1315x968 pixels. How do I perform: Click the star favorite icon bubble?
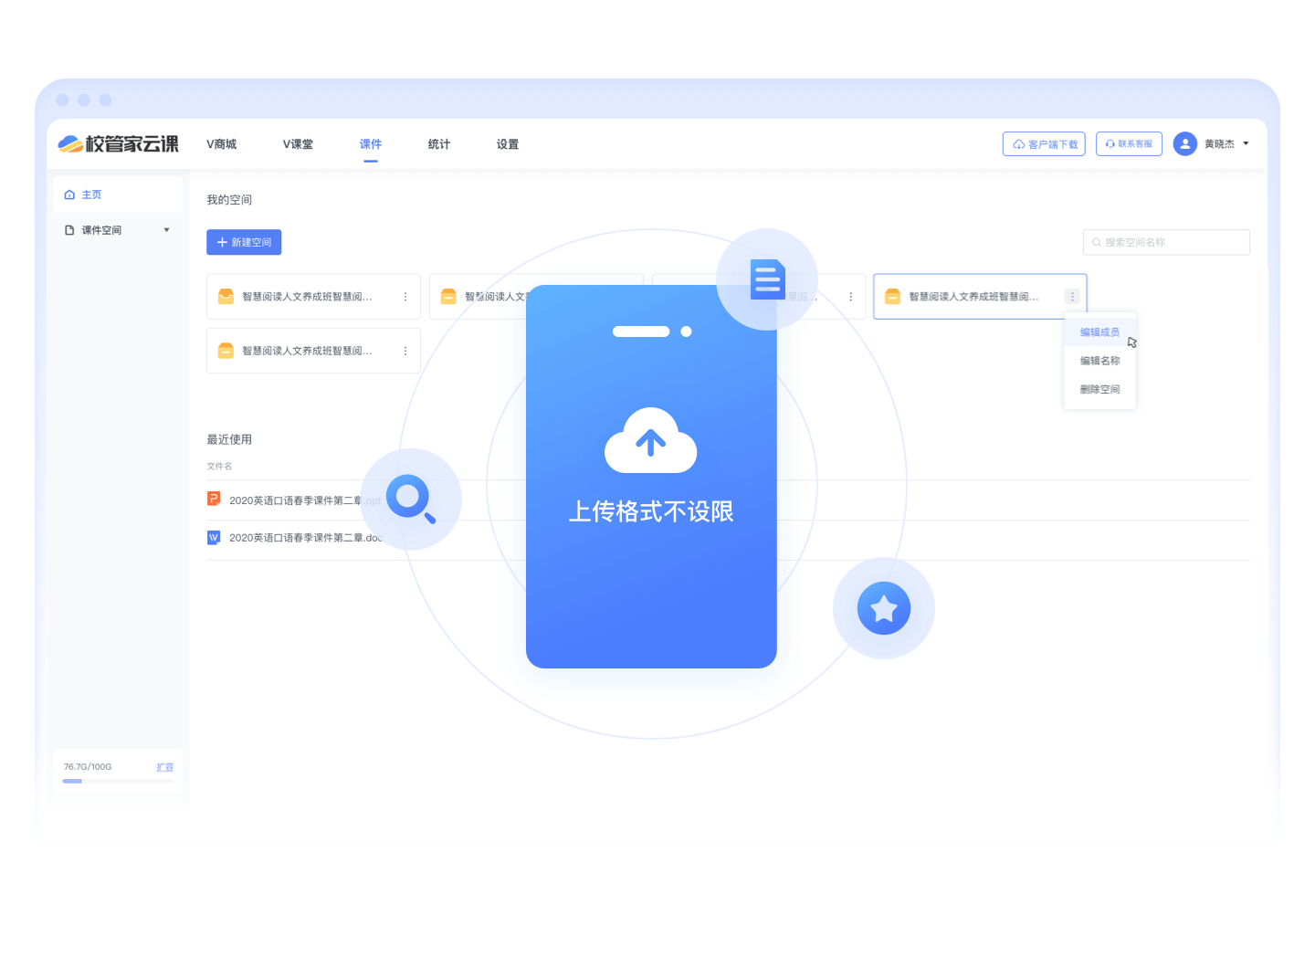tap(883, 608)
